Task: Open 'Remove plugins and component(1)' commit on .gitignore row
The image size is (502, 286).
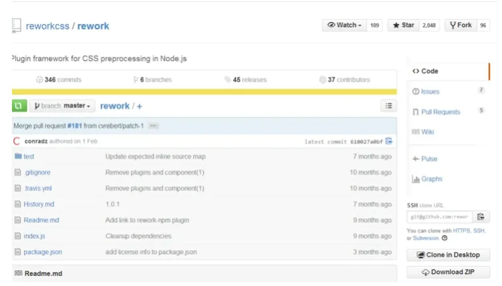Action: (x=155, y=173)
